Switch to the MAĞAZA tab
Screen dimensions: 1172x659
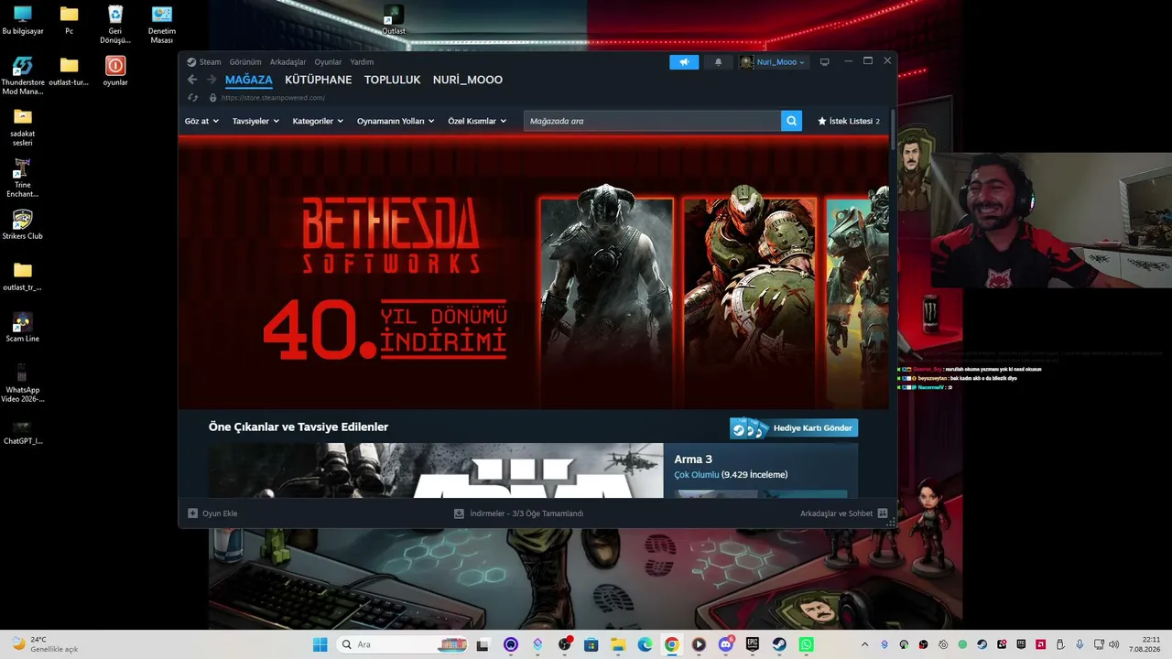pyautogui.click(x=249, y=80)
